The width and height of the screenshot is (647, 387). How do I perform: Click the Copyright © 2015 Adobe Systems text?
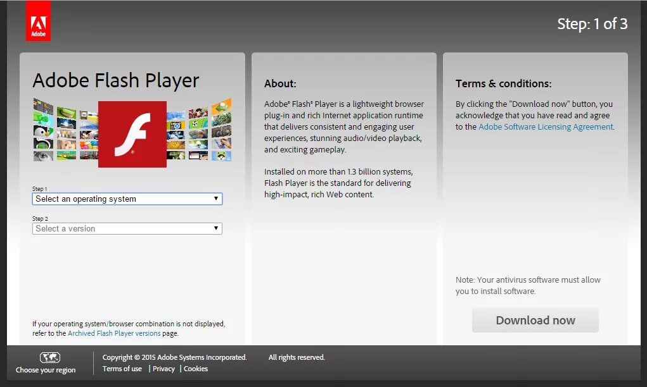point(174,357)
